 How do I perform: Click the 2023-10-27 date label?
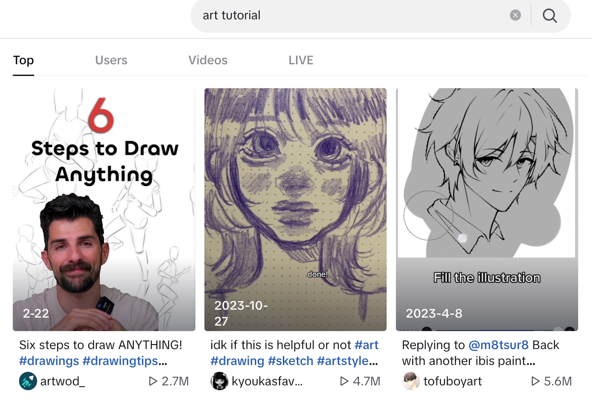click(241, 313)
